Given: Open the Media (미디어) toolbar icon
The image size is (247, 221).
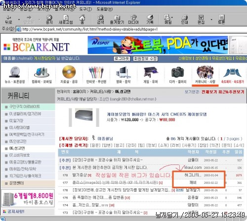Looking at the screenshot, I should tap(133, 19).
